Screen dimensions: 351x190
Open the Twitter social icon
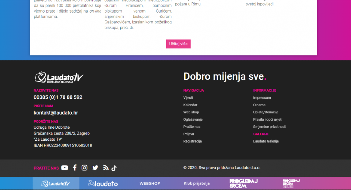click(x=95, y=168)
